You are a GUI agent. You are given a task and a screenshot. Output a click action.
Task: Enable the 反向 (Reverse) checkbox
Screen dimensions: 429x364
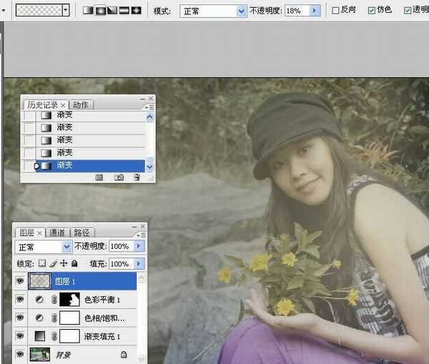click(336, 11)
